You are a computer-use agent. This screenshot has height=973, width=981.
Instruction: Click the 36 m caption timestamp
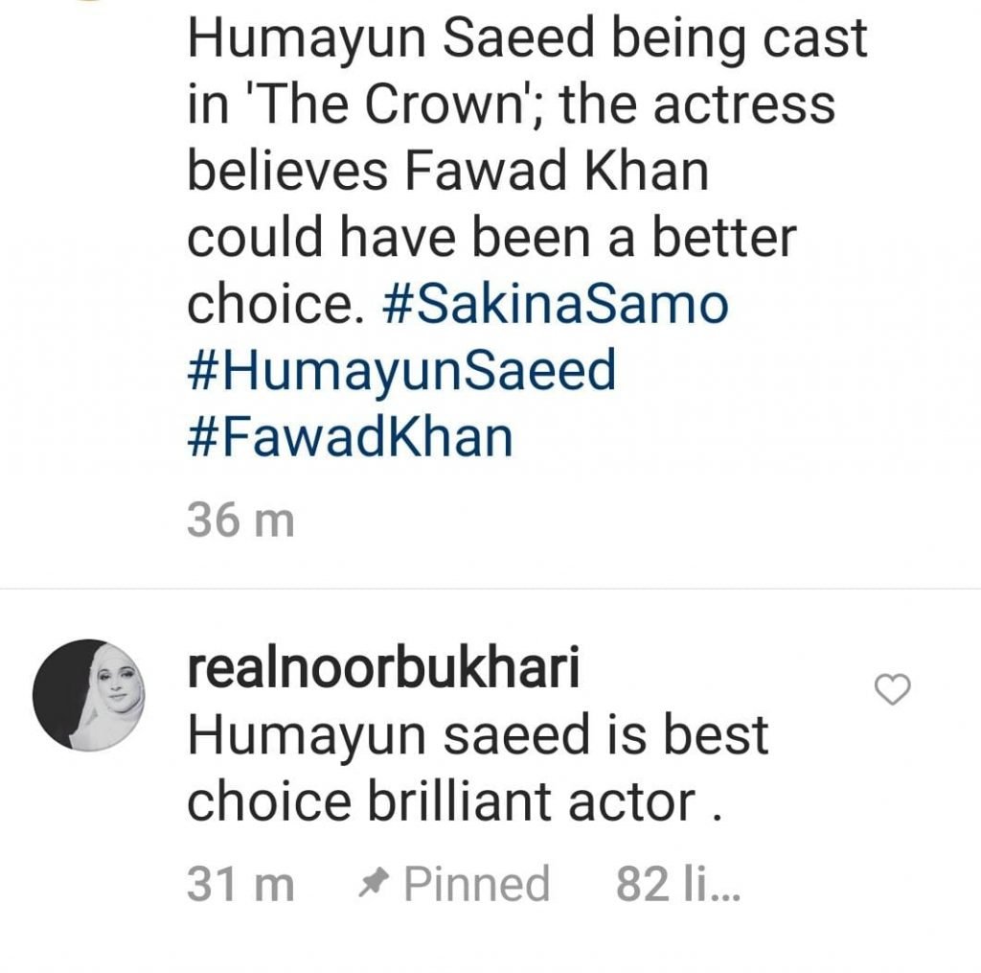click(x=240, y=521)
